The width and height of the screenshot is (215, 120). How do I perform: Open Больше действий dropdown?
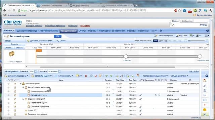click(179, 76)
